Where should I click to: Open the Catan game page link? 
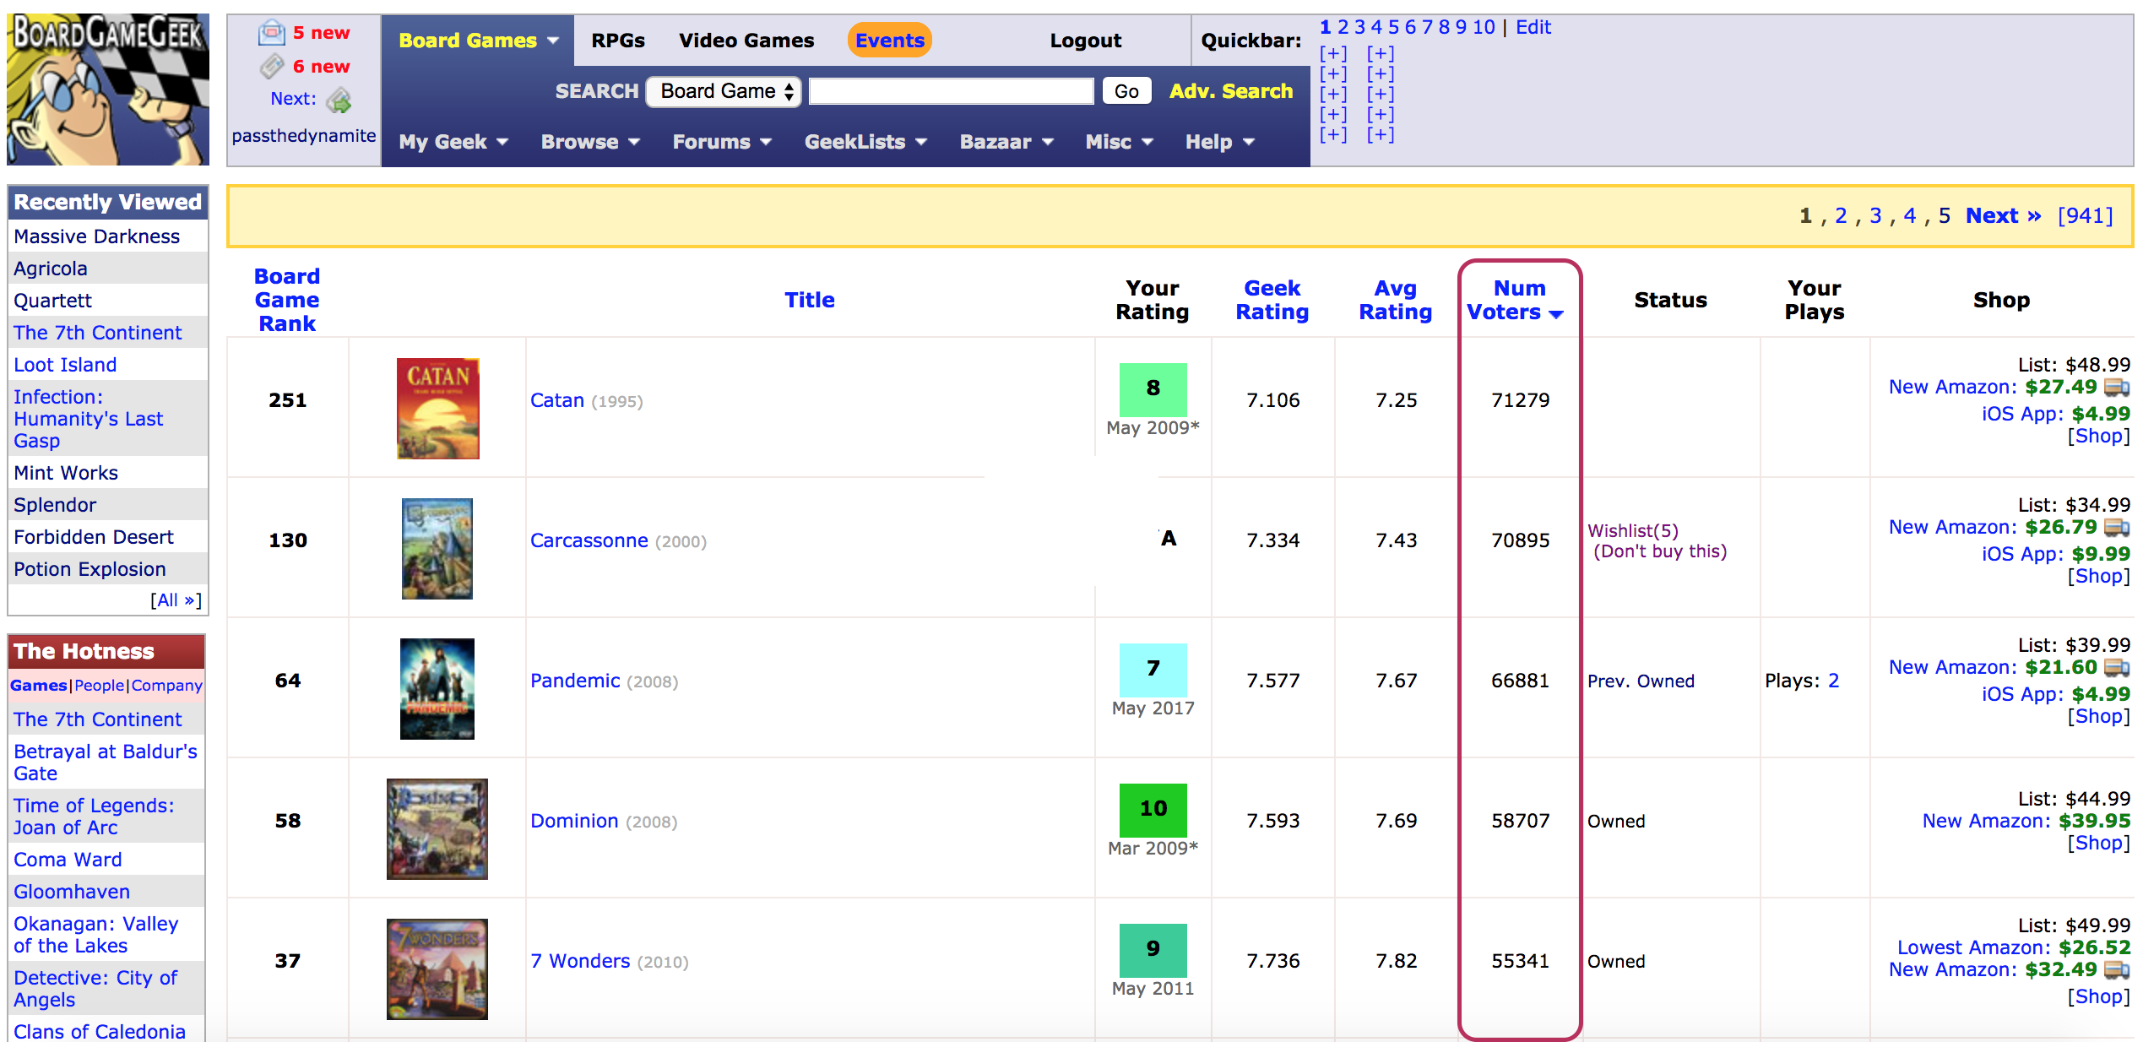557,400
